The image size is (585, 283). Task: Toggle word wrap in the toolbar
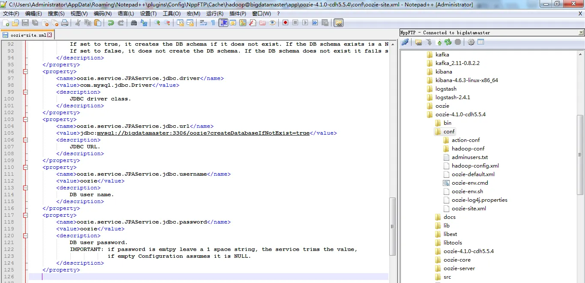click(x=203, y=23)
